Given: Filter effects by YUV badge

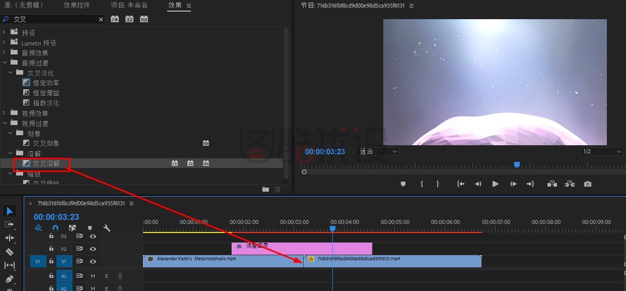Looking at the screenshot, I should coord(144,19).
